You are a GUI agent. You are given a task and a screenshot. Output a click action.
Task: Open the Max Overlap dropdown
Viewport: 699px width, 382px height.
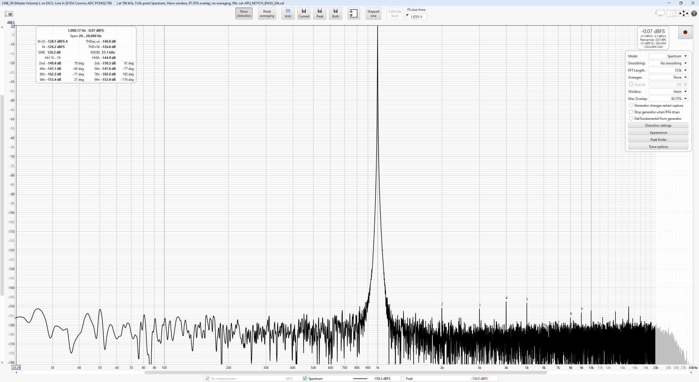(x=668, y=99)
